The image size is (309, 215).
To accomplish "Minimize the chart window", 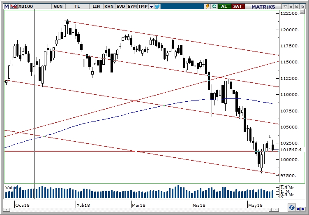I will (291, 7).
